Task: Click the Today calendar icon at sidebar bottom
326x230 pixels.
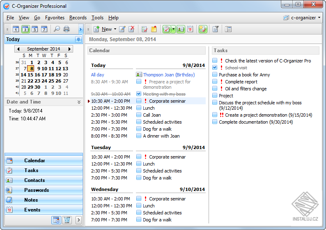Action: coord(56,220)
